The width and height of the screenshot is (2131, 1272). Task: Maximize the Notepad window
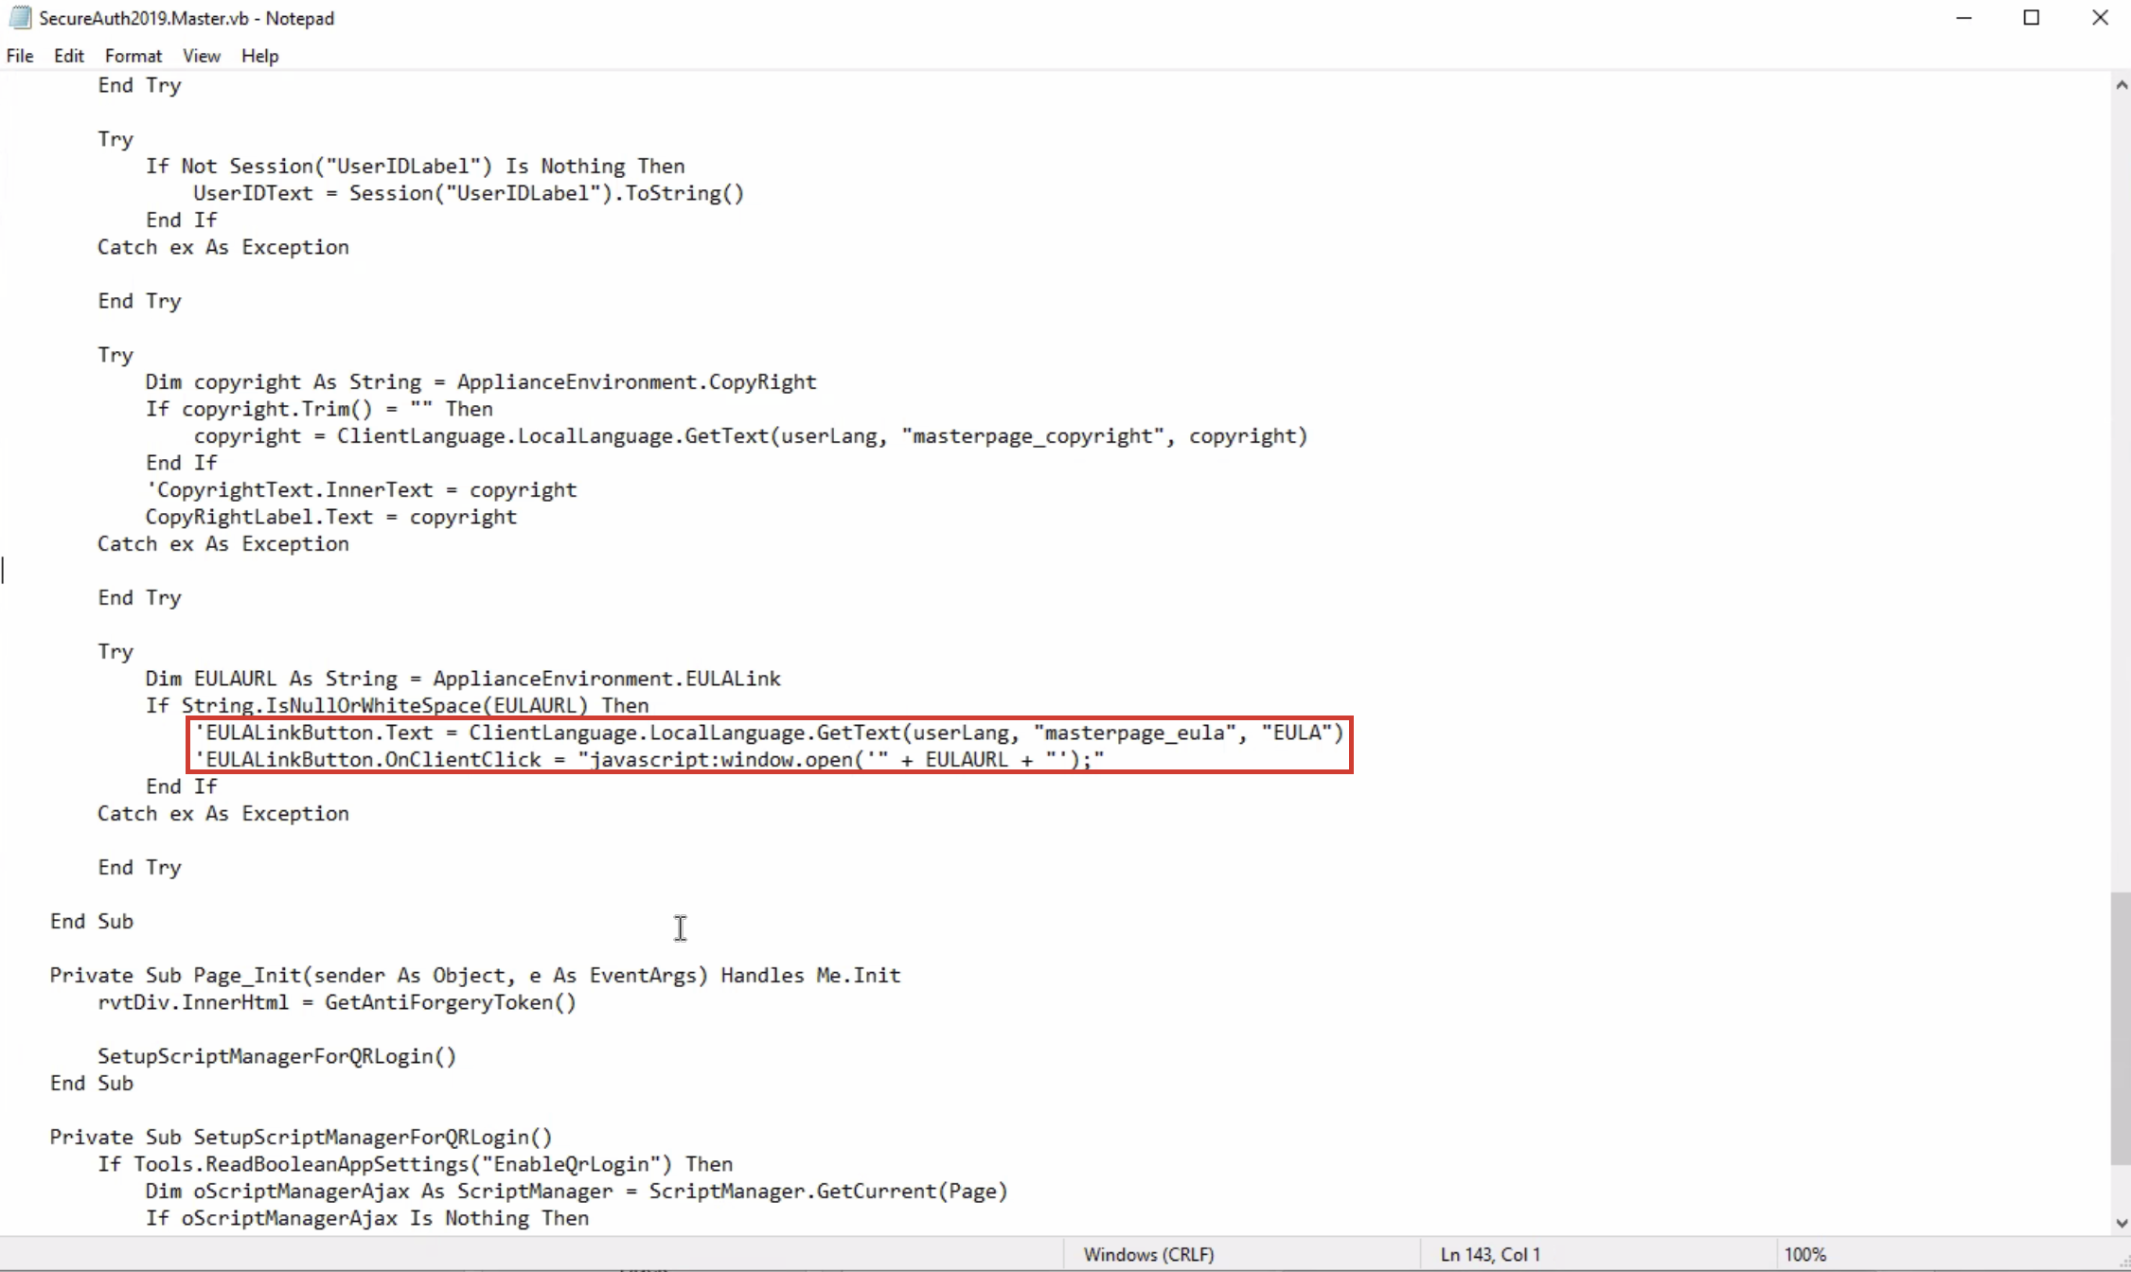2033,17
